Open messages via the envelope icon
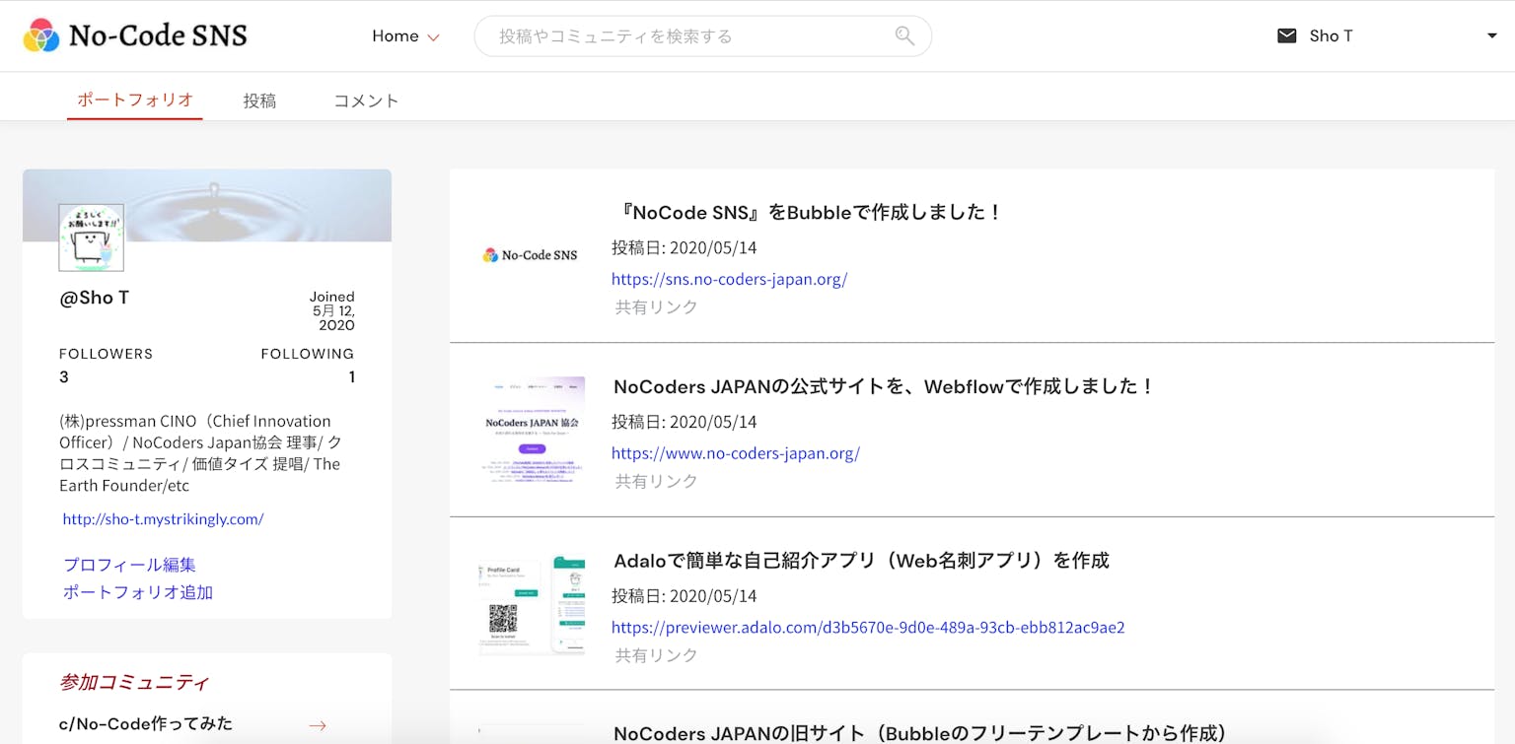1515x744 pixels. coord(1286,36)
